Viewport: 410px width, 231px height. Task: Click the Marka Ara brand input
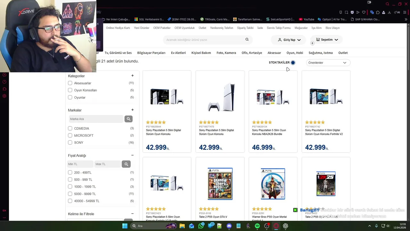point(96,119)
